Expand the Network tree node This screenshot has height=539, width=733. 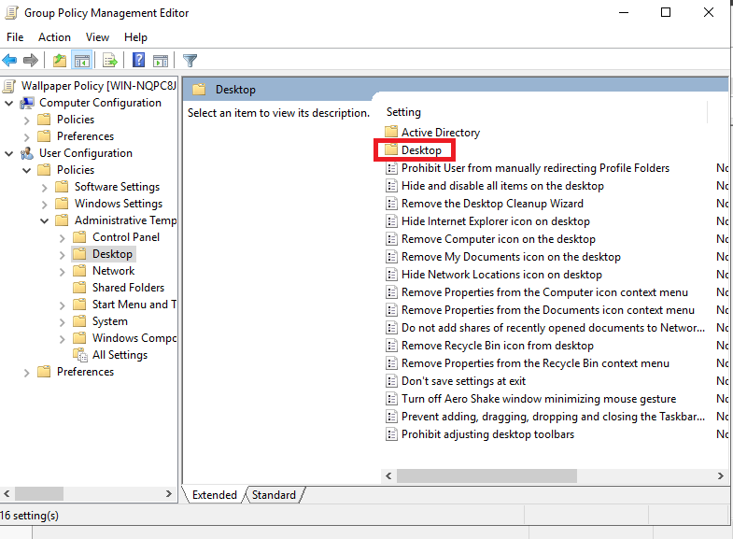pos(63,272)
